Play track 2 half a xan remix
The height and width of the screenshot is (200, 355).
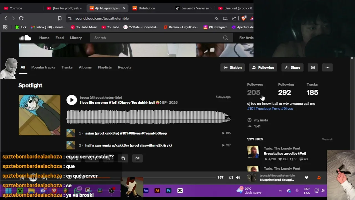point(128,145)
